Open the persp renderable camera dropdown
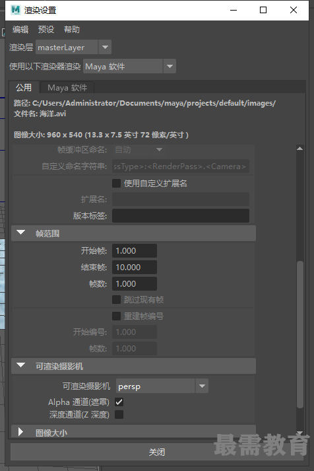Viewport: 314px width, 471px height. pos(162,386)
